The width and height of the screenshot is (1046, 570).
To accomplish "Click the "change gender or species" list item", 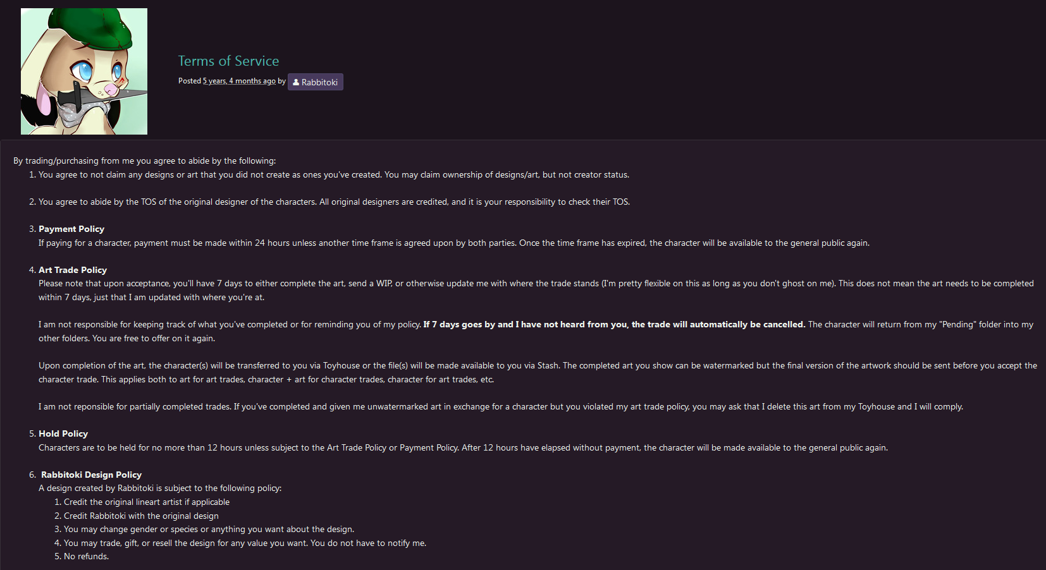I will pyautogui.click(x=209, y=529).
